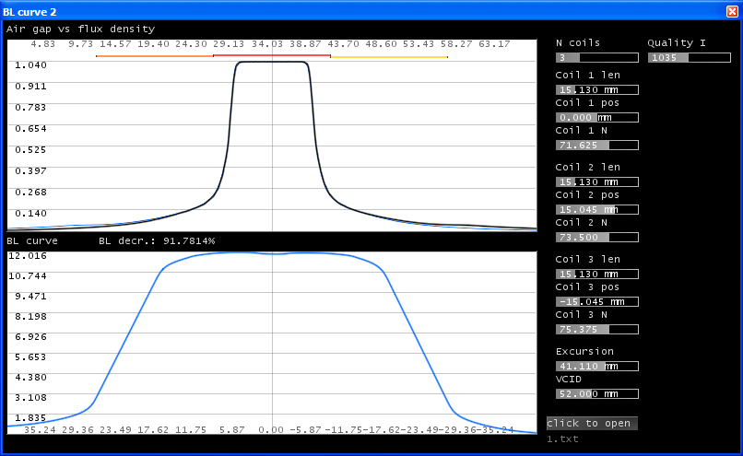Click the yellow coil position bar
Screen dimensions: 743x456
pos(389,57)
